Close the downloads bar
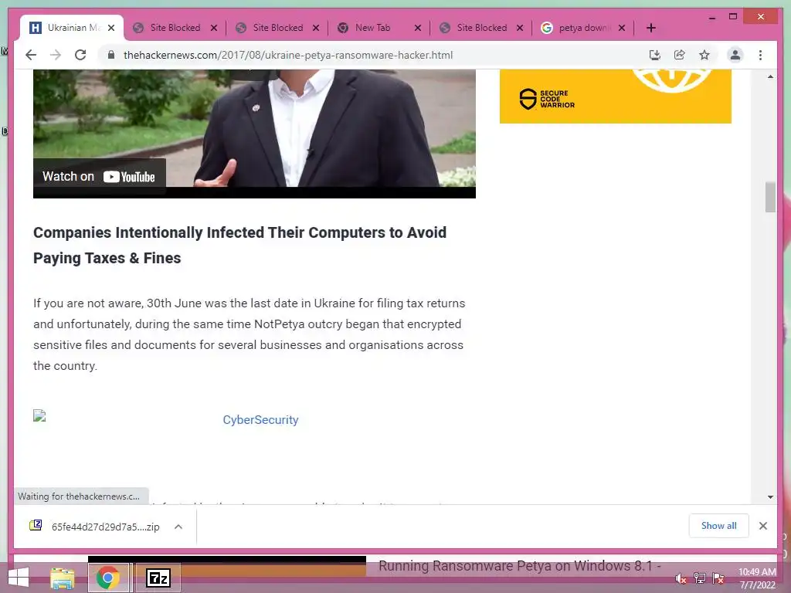 tap(762, 526)
